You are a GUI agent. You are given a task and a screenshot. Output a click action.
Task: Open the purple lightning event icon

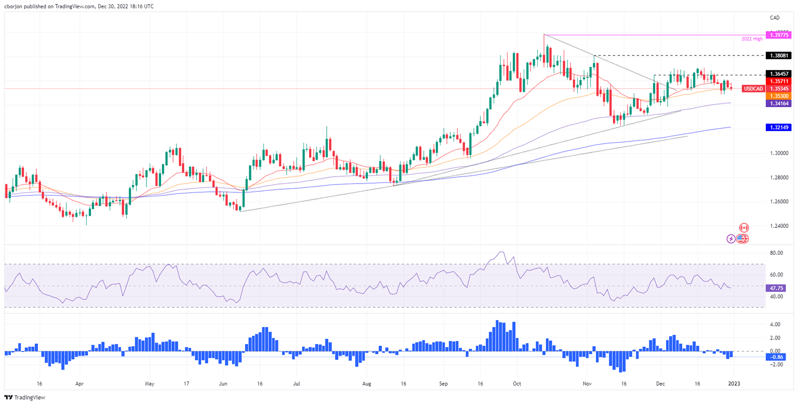731,239
